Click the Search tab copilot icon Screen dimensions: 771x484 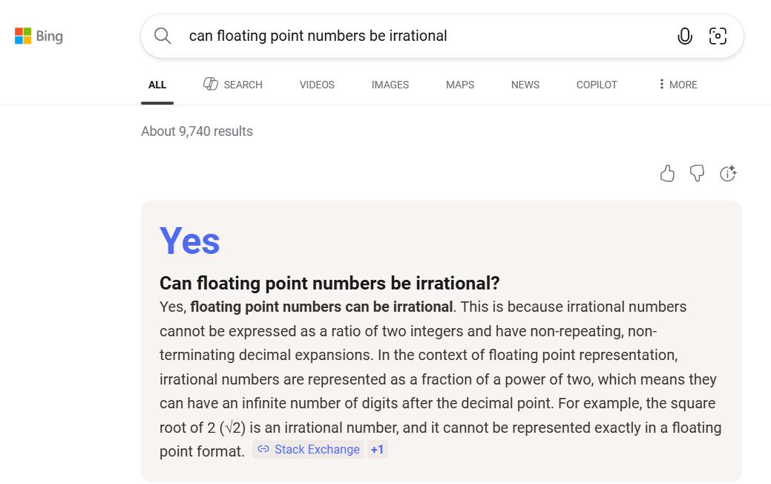[211, 84]
